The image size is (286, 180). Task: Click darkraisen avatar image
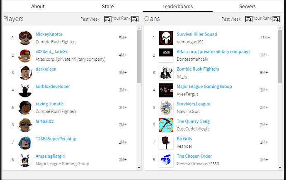25,73
